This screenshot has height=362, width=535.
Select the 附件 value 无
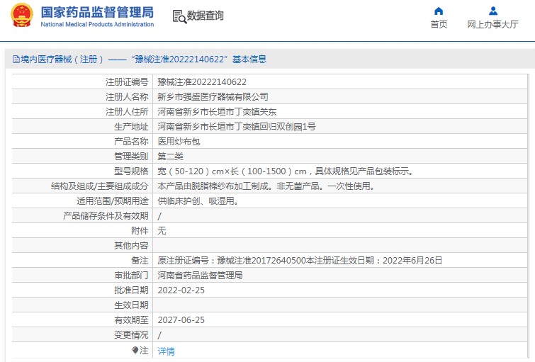tap(162, 231)
